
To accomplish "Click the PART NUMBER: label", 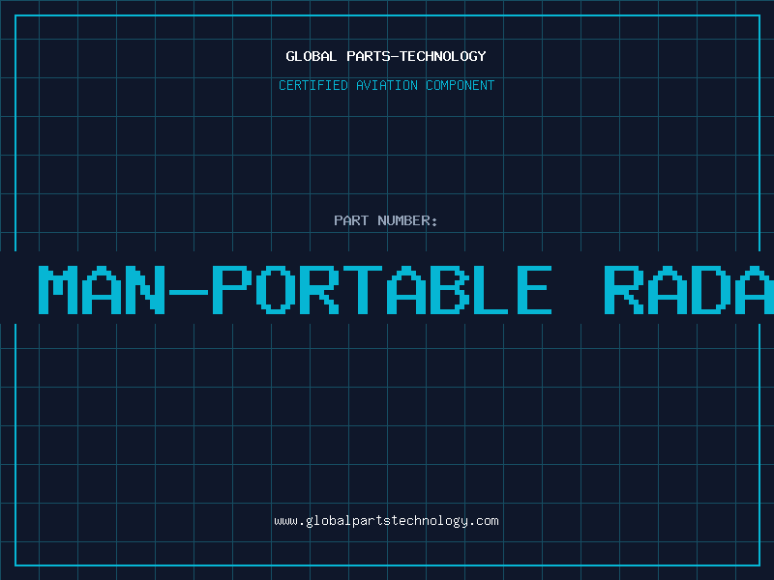I will click(386, 220).
